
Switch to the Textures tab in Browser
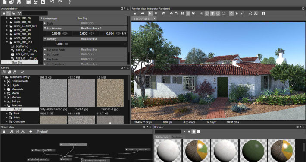[177, 137]
